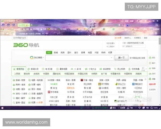Open a new tab with plus button

(47, 34)
